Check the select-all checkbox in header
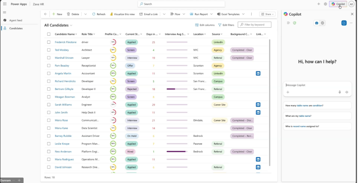 49,34
